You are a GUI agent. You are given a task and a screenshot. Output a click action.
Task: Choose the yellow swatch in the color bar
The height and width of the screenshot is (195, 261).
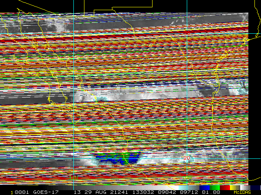[234, 187]
